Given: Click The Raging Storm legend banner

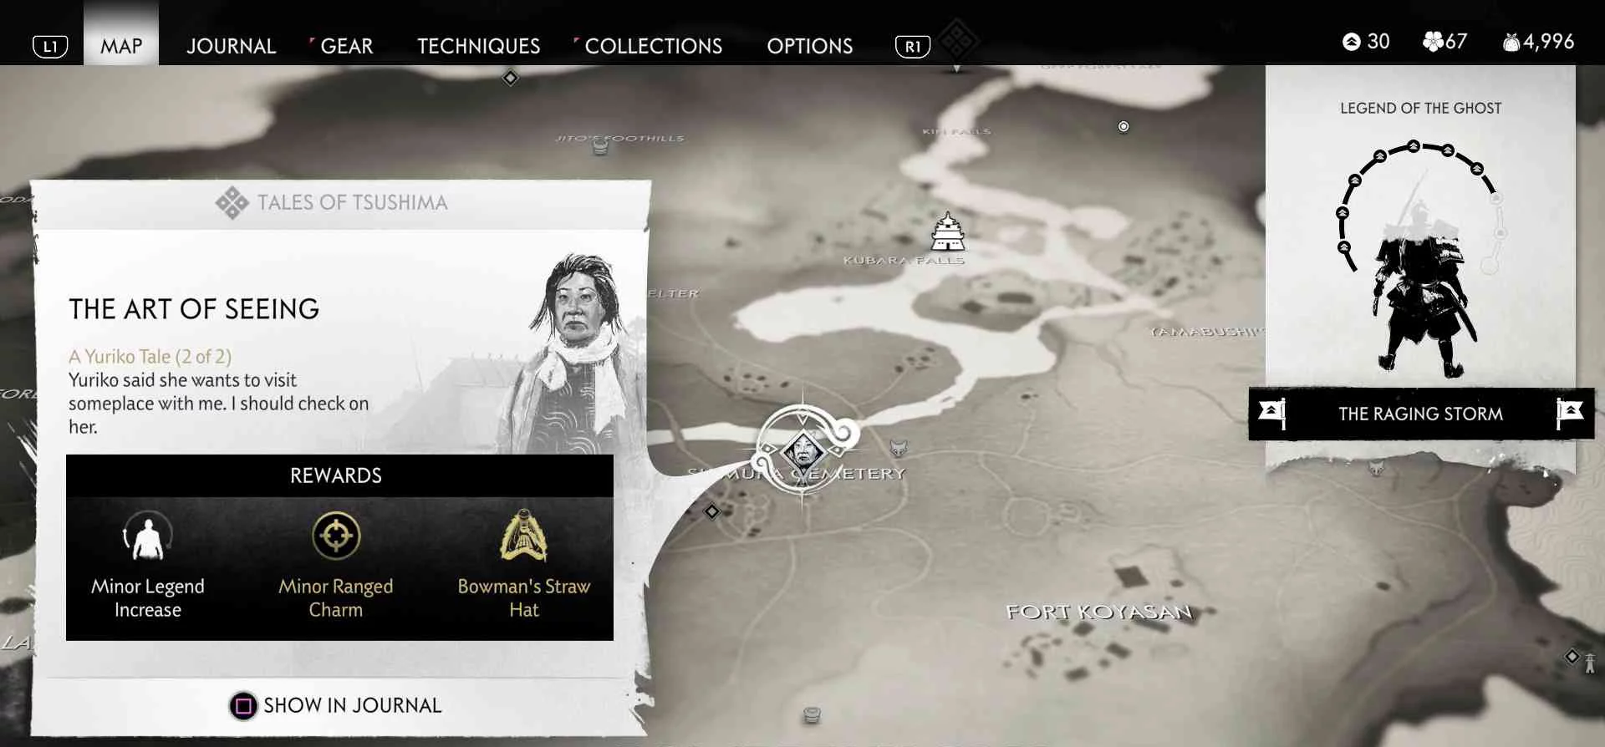Looking at the screenshot, I should 1420,414.
